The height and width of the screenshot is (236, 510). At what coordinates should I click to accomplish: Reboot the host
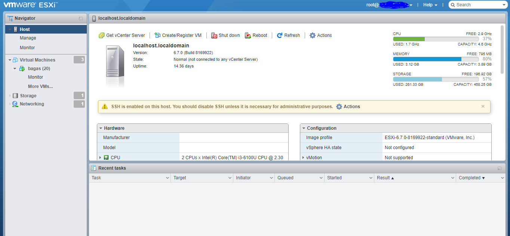pyautogui.click(x=256, y=35)
